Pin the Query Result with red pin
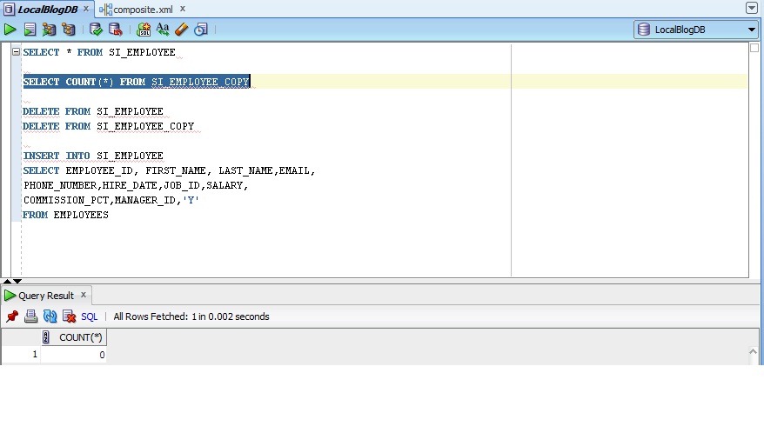 (12, 316)
